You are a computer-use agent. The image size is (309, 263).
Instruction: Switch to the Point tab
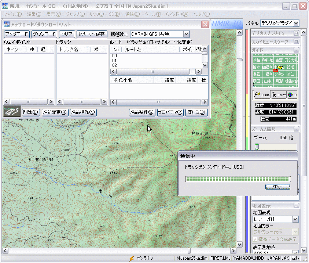tap(279, 95)
